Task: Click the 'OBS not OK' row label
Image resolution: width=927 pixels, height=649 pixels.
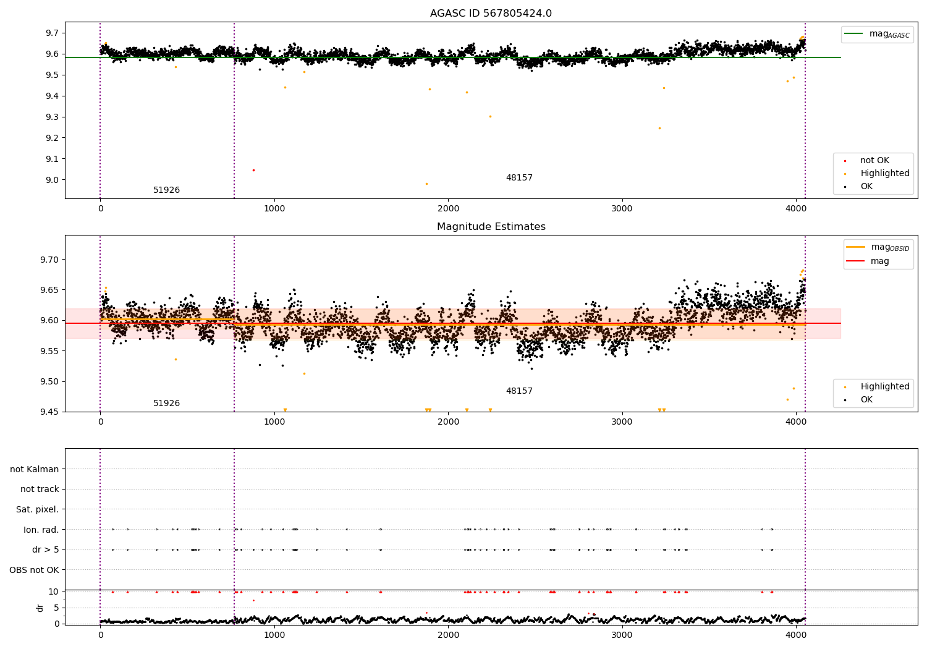Action: (x=35, y=570)
